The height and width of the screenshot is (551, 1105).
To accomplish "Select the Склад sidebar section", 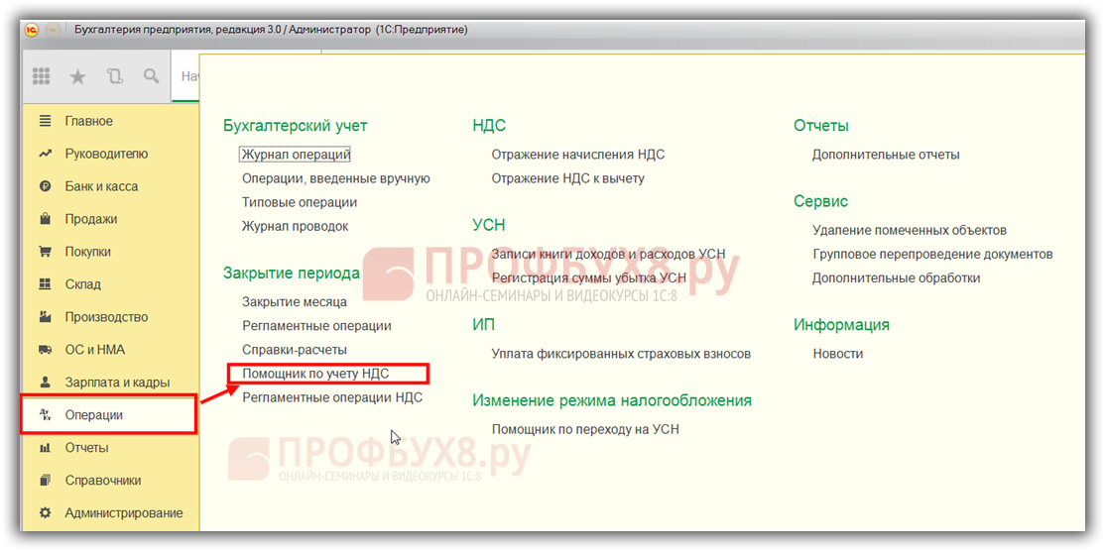I will [83, 284].
